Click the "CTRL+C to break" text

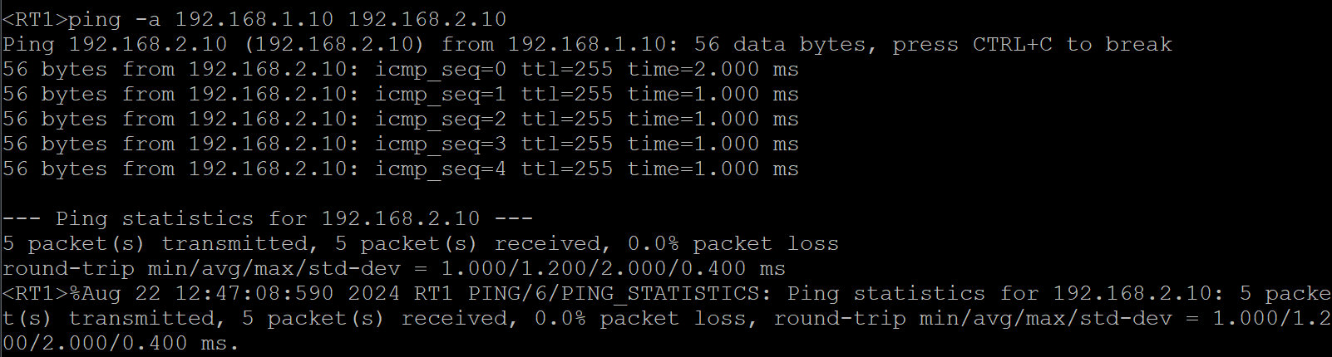pyautogui.click(x=1072, y=44)
